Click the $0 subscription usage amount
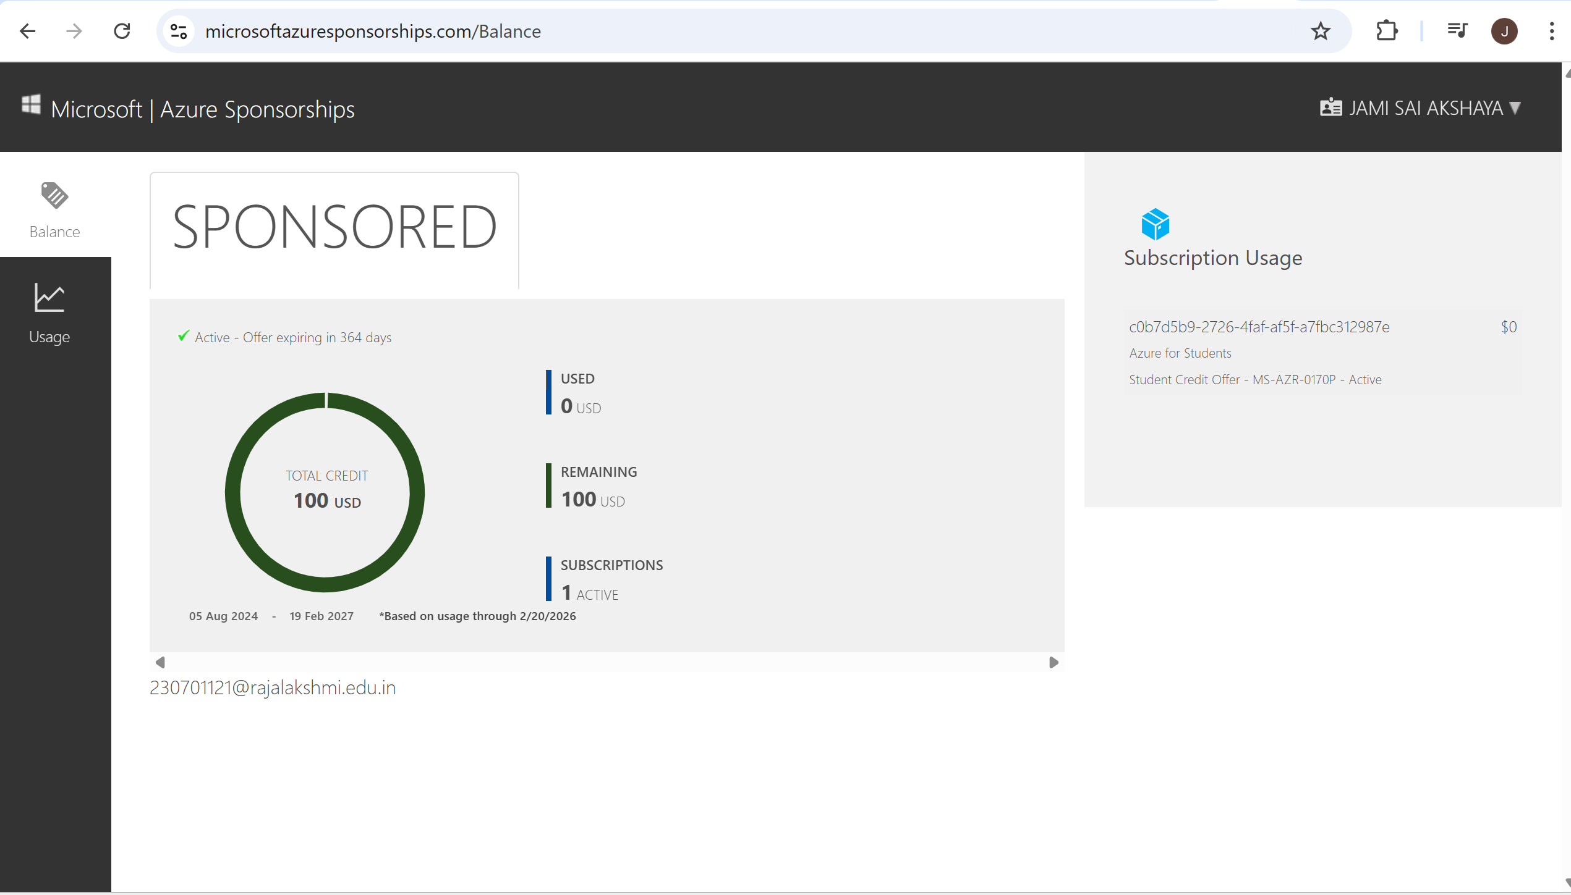Image resolution: width=1571 pixels, height=895 pixels. point(1509,327)
